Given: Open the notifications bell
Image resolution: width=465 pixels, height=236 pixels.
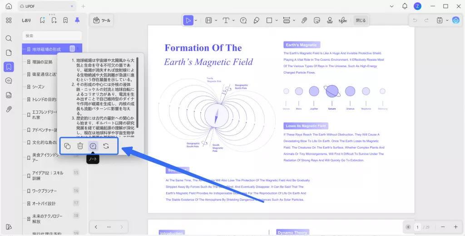Looking at the screenshot, I should pos(405,6).
